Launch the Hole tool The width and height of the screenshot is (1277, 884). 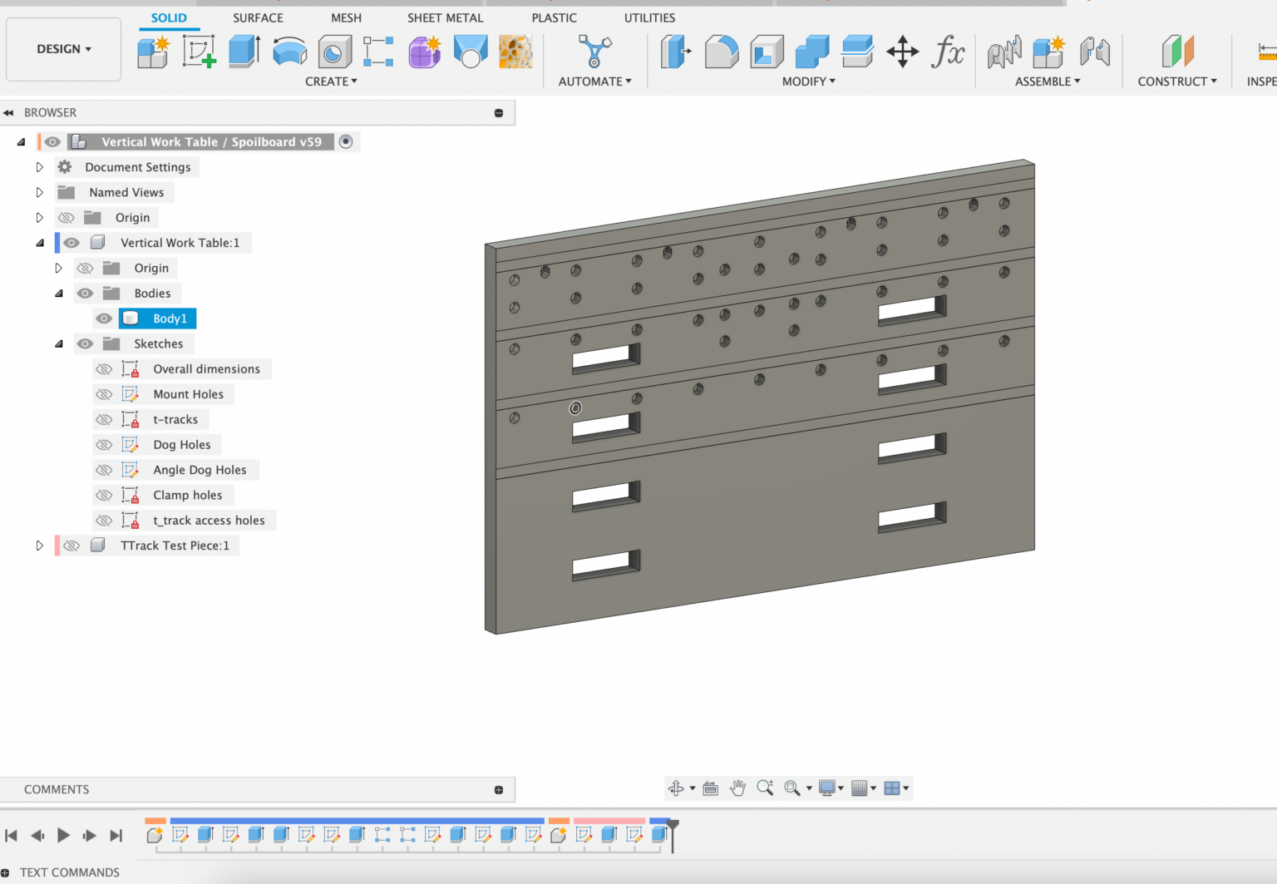(334, 51)
